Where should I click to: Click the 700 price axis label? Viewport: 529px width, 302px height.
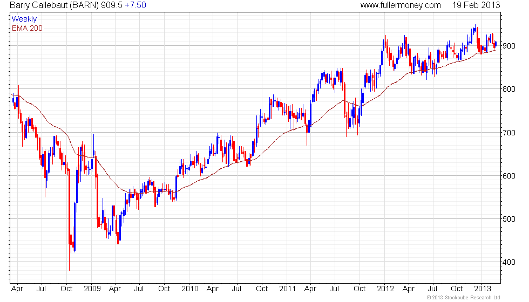[x=508, y=133]
